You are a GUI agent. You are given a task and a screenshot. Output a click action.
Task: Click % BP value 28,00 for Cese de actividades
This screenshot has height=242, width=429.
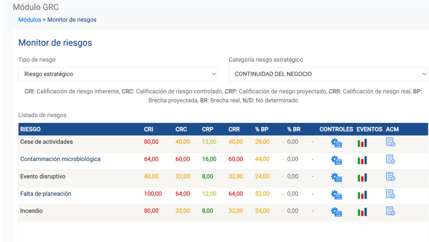[x=262, y=142]
